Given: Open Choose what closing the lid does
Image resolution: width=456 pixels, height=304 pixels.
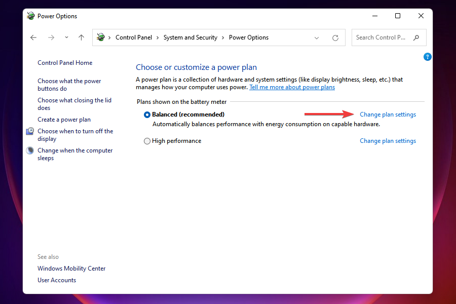Looking at the screenshot, I should (74, 104).
